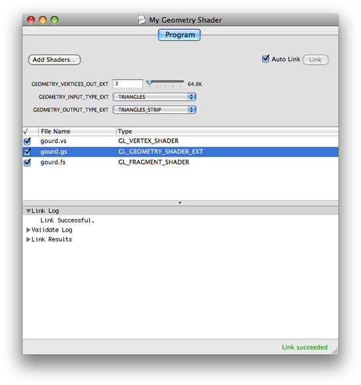Click the GEOMETRY_INPUT_TYPE_EXT label
Image resolution: width=361 pixels, height=385 pixels.
tap(74, 97)
